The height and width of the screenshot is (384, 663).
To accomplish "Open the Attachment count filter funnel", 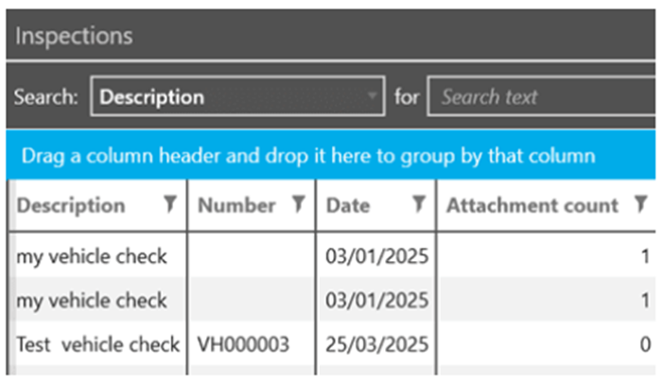I will pyautogui.click(x=641, y=205).
